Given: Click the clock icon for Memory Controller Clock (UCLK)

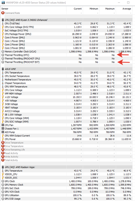Looking at the screenshot, I should pyautogui.click(x=3, y=52).
